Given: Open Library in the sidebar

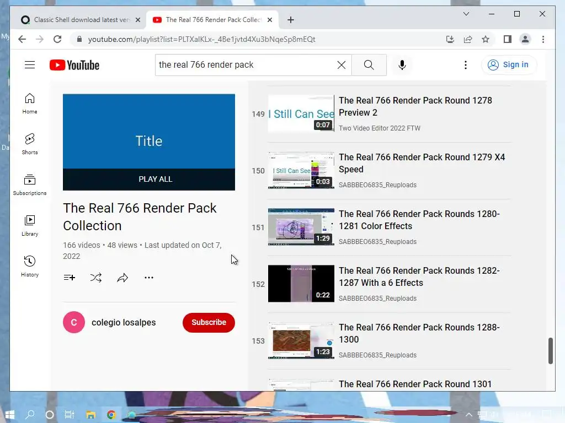Looking at the screenshot, I should (30, 225).
